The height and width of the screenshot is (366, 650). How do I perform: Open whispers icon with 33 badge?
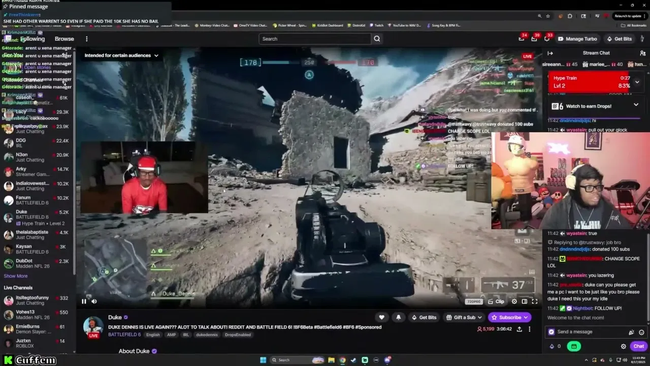tap(547, 39)
